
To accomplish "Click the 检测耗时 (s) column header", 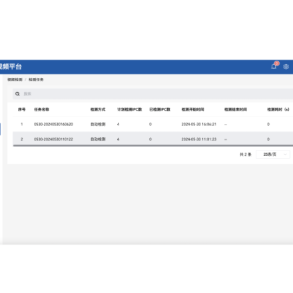I will [x=278, y=109].
